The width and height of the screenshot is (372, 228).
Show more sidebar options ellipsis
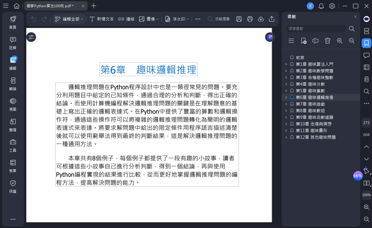13,219
